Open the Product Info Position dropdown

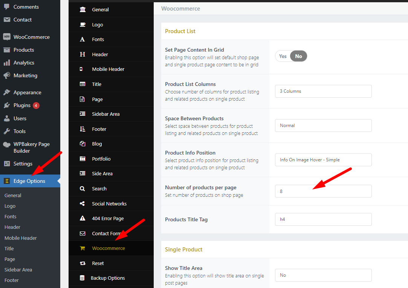pos(323,160)
